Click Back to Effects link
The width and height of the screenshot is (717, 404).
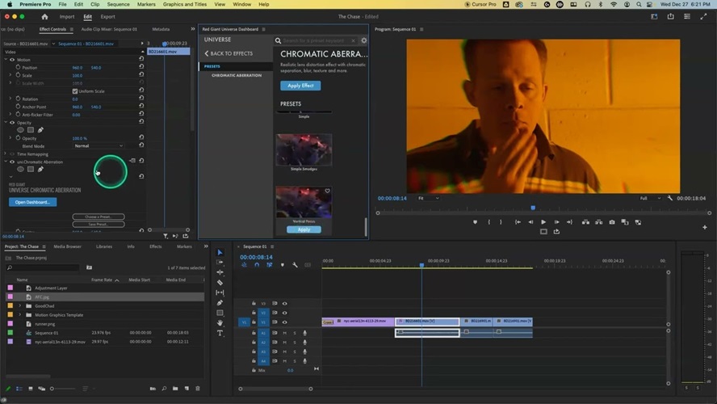229,53
